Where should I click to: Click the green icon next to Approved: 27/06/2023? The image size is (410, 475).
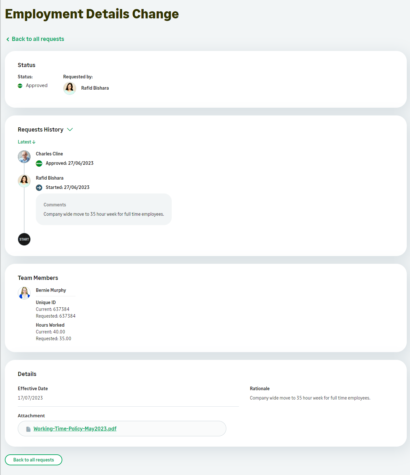coord(39,163)
